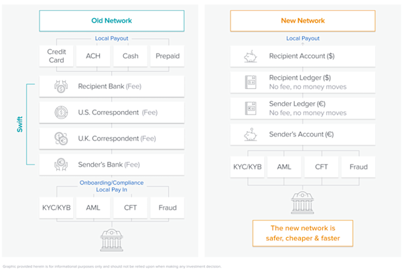Click the Onboarding/Compliance label
This screenshot has height=271, width=402.
click(x=111, y=183)
